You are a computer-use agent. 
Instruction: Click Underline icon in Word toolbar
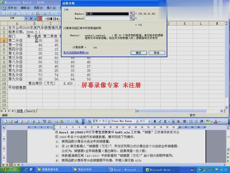click(x=165, y=121)
